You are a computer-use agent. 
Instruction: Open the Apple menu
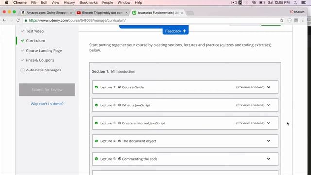(x=6, y=3)
